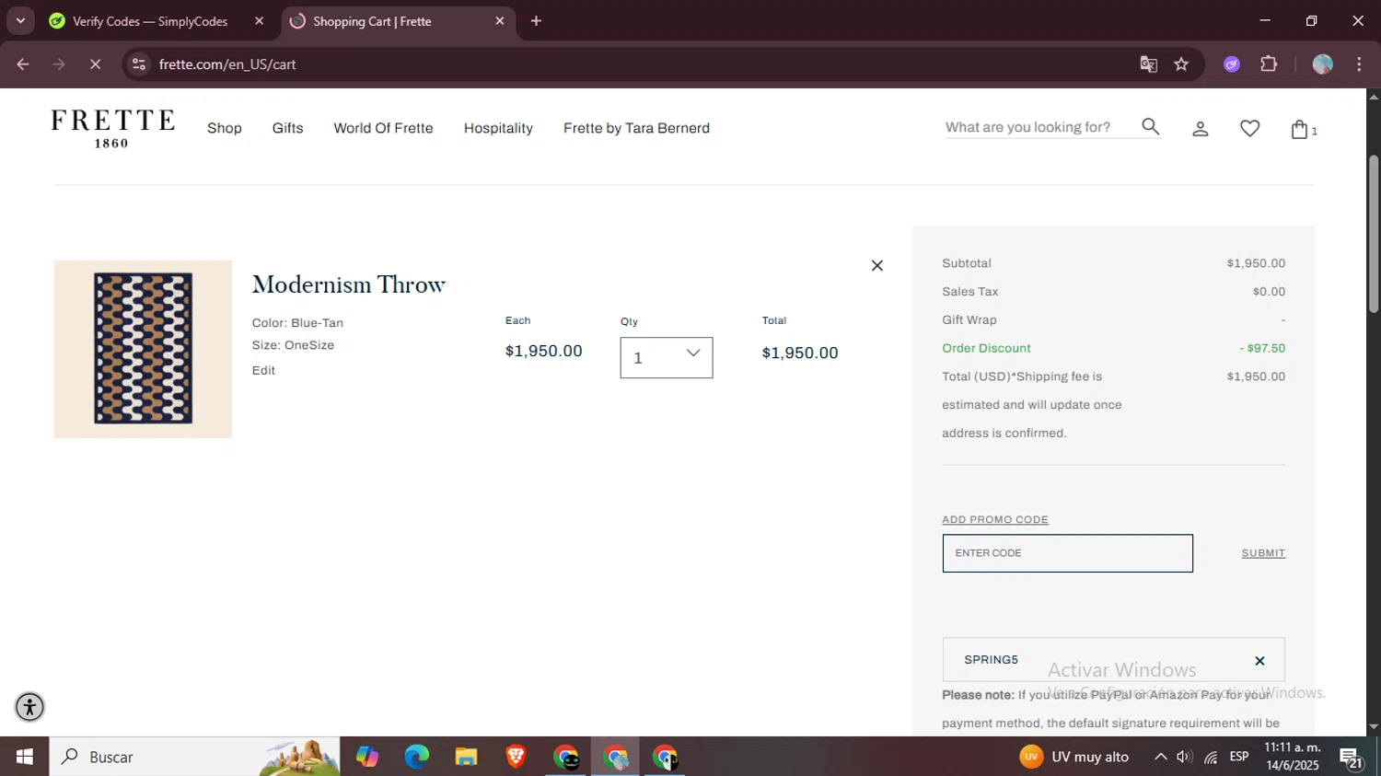Close the Shopping Cart Frette tab
Image resolution: width=1381 pixels, height=776 pixels.
(x=500, y=21)
